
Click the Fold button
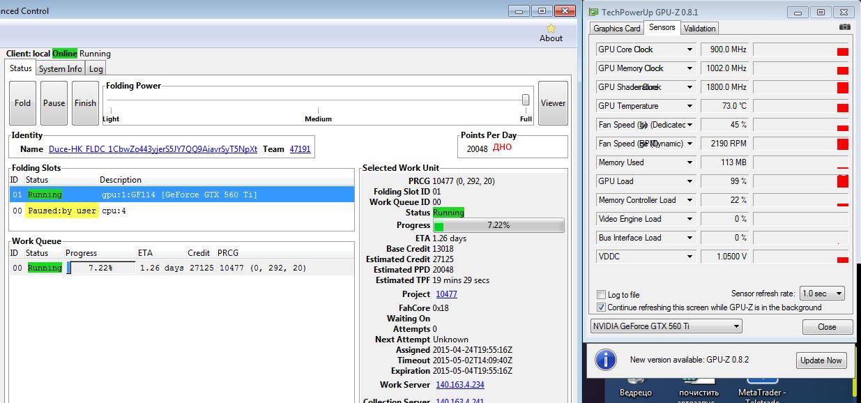pyautogui.click(x=23, y=102)
